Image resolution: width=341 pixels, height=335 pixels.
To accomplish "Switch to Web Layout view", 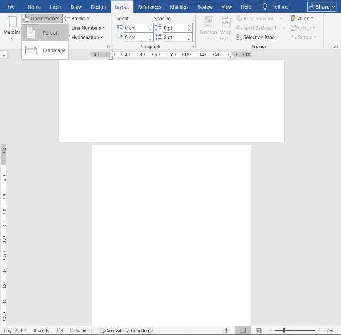I will point(259,330).
